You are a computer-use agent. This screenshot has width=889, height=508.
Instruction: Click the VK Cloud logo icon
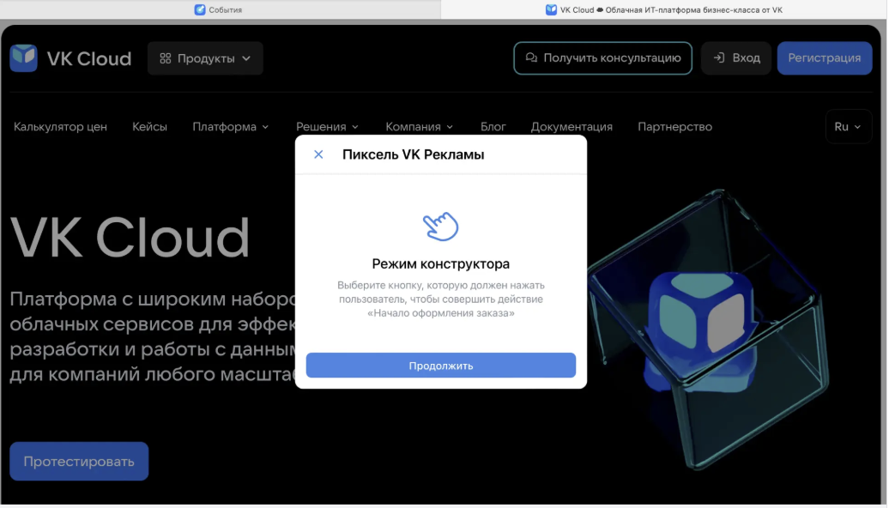23,57
